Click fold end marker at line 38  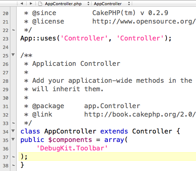pos(14,165)
